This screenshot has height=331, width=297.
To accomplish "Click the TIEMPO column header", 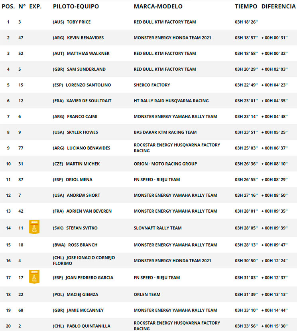I will pos(246,6).
